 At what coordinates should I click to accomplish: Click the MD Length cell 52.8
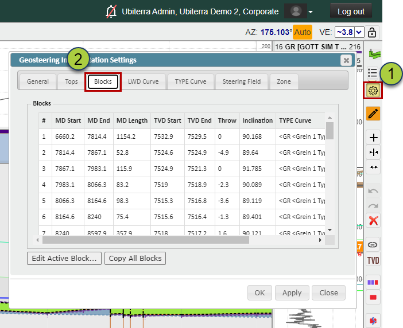click(132, 153)
